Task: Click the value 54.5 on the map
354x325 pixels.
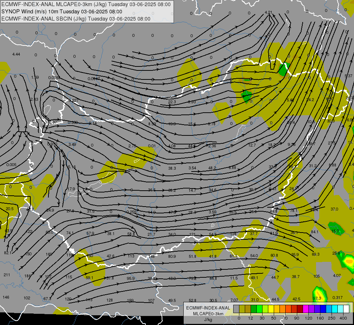Action: click(x=213, y=235)
